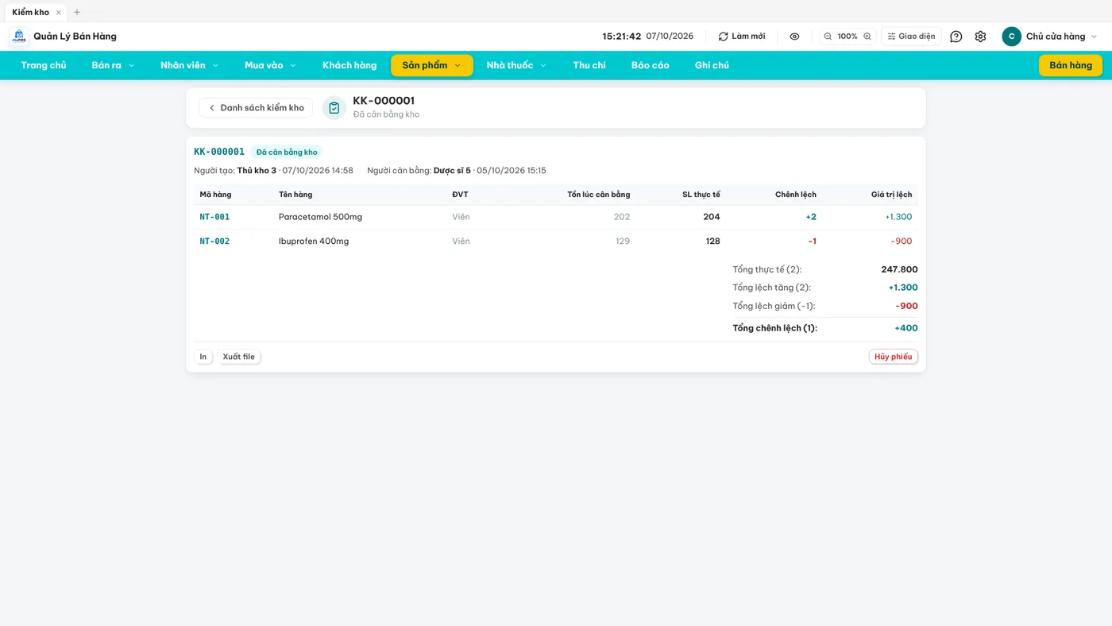Expand the Nhân viên menu
This screenshot has width=1112, height=626.
pos(189,65)
